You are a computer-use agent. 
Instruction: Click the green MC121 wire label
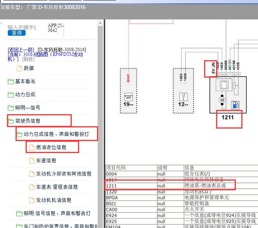click(x=230, y=65)
